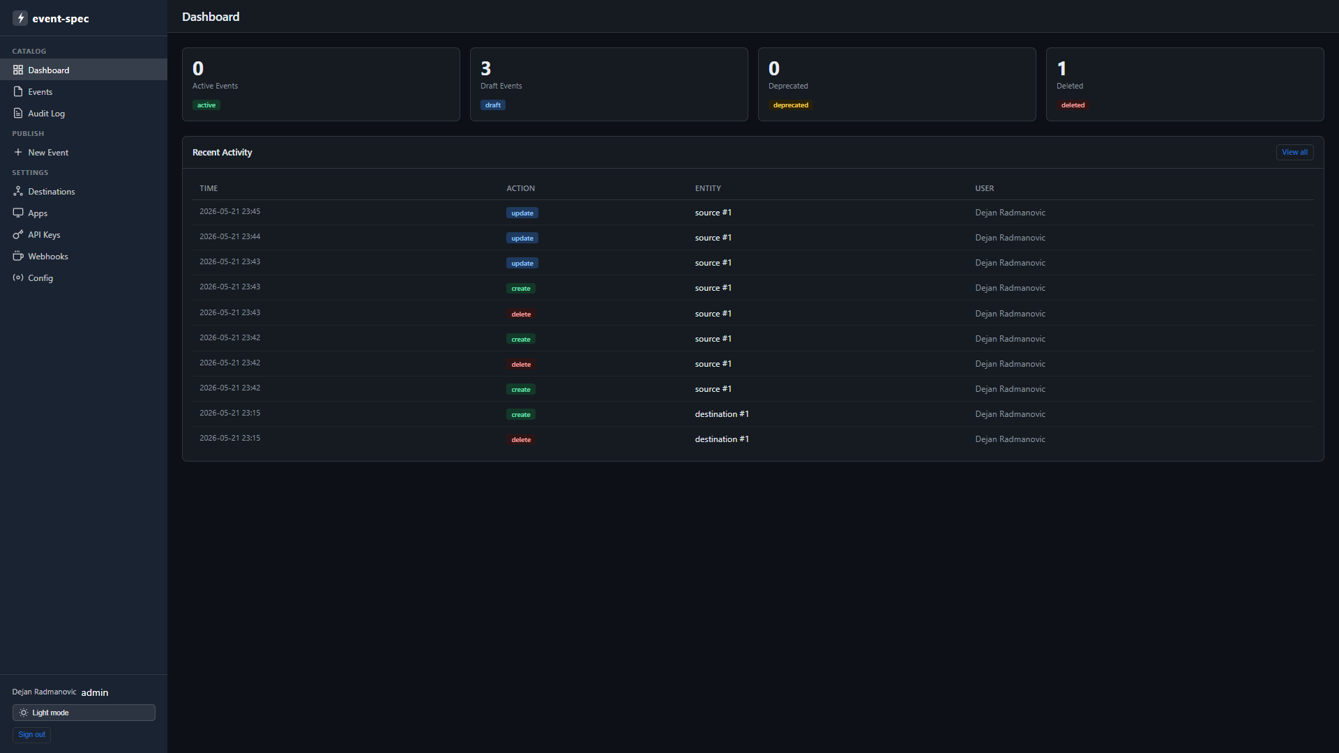The width and height of the screenshot is (1339, 753).
Task: Click the delete badge for destination #1
Action: click(521, 439)
